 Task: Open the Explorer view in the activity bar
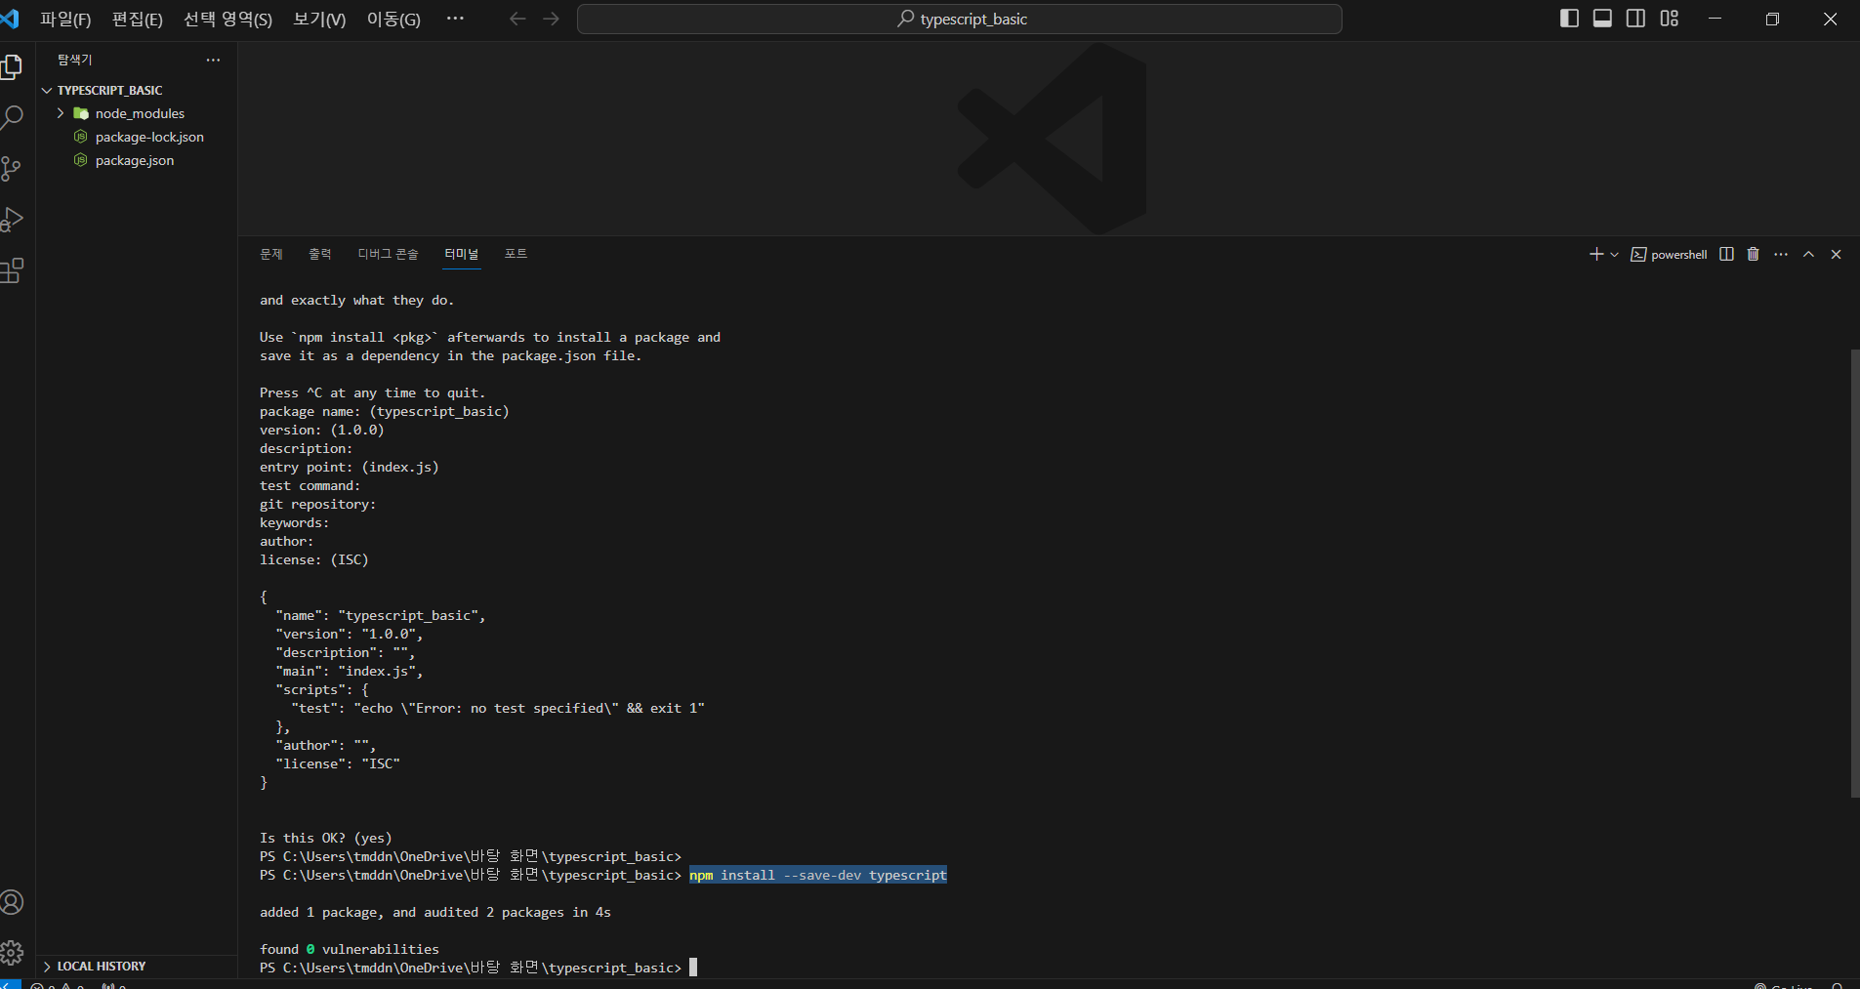[12, 66]
